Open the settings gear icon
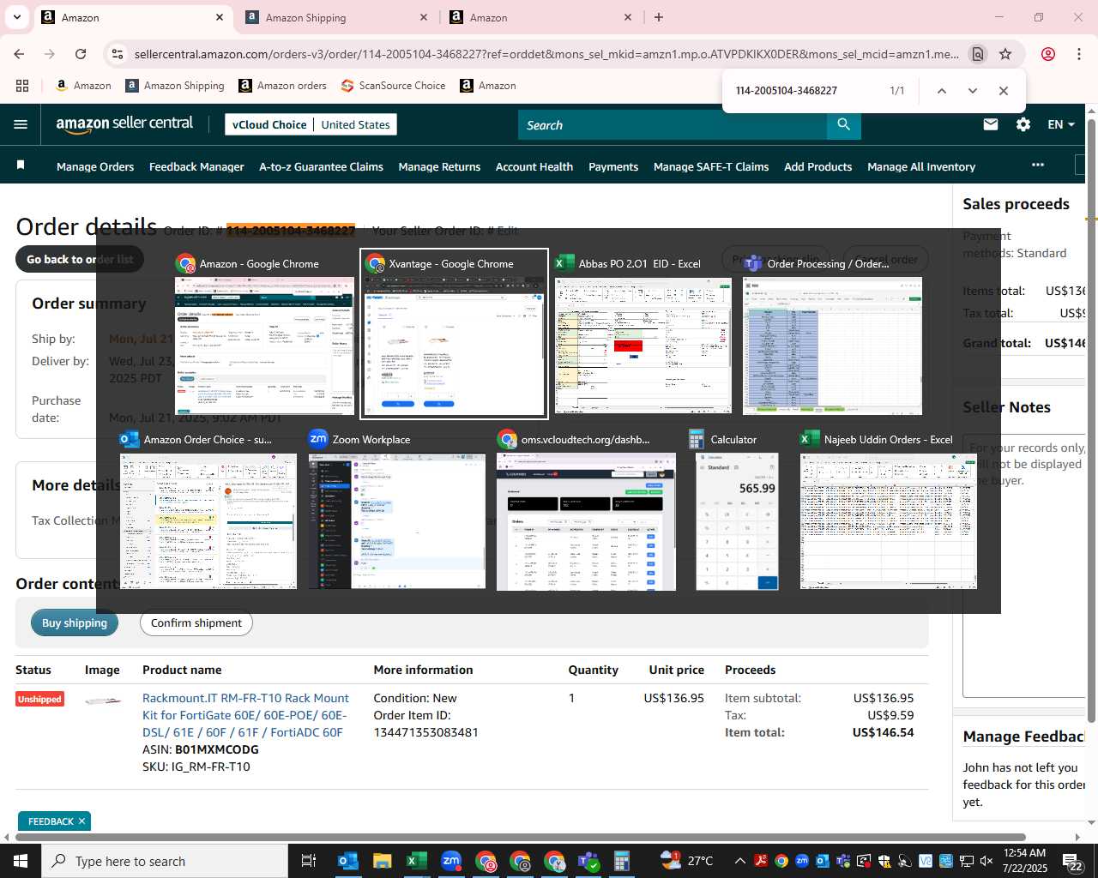 1023,124
